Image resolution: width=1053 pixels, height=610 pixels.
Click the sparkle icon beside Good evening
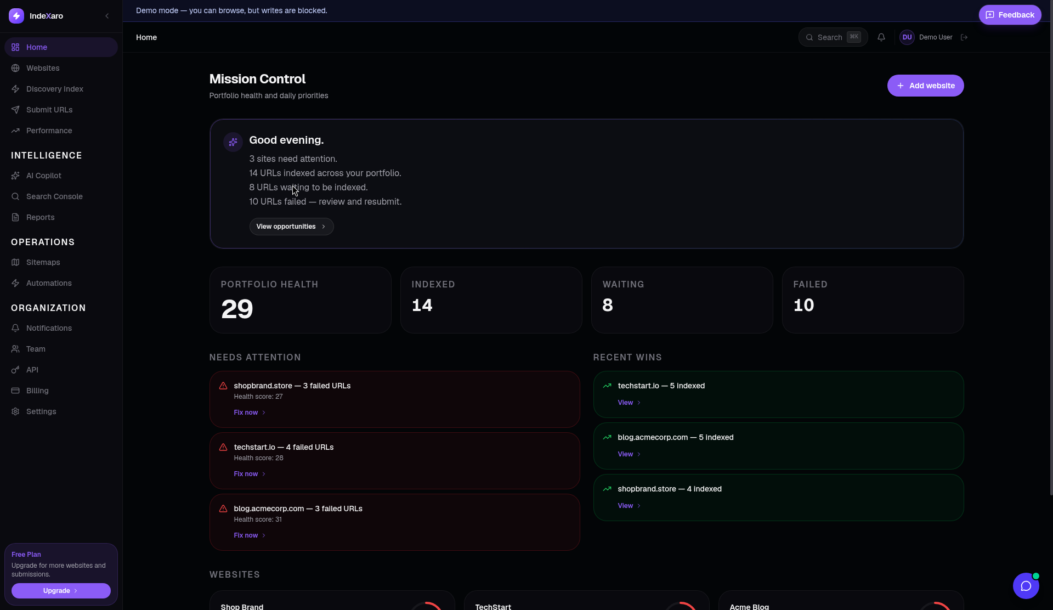[x=233, y=142]
